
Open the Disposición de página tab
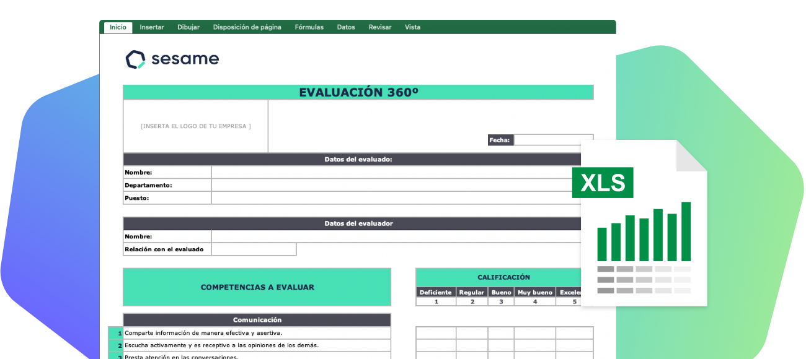246,27
